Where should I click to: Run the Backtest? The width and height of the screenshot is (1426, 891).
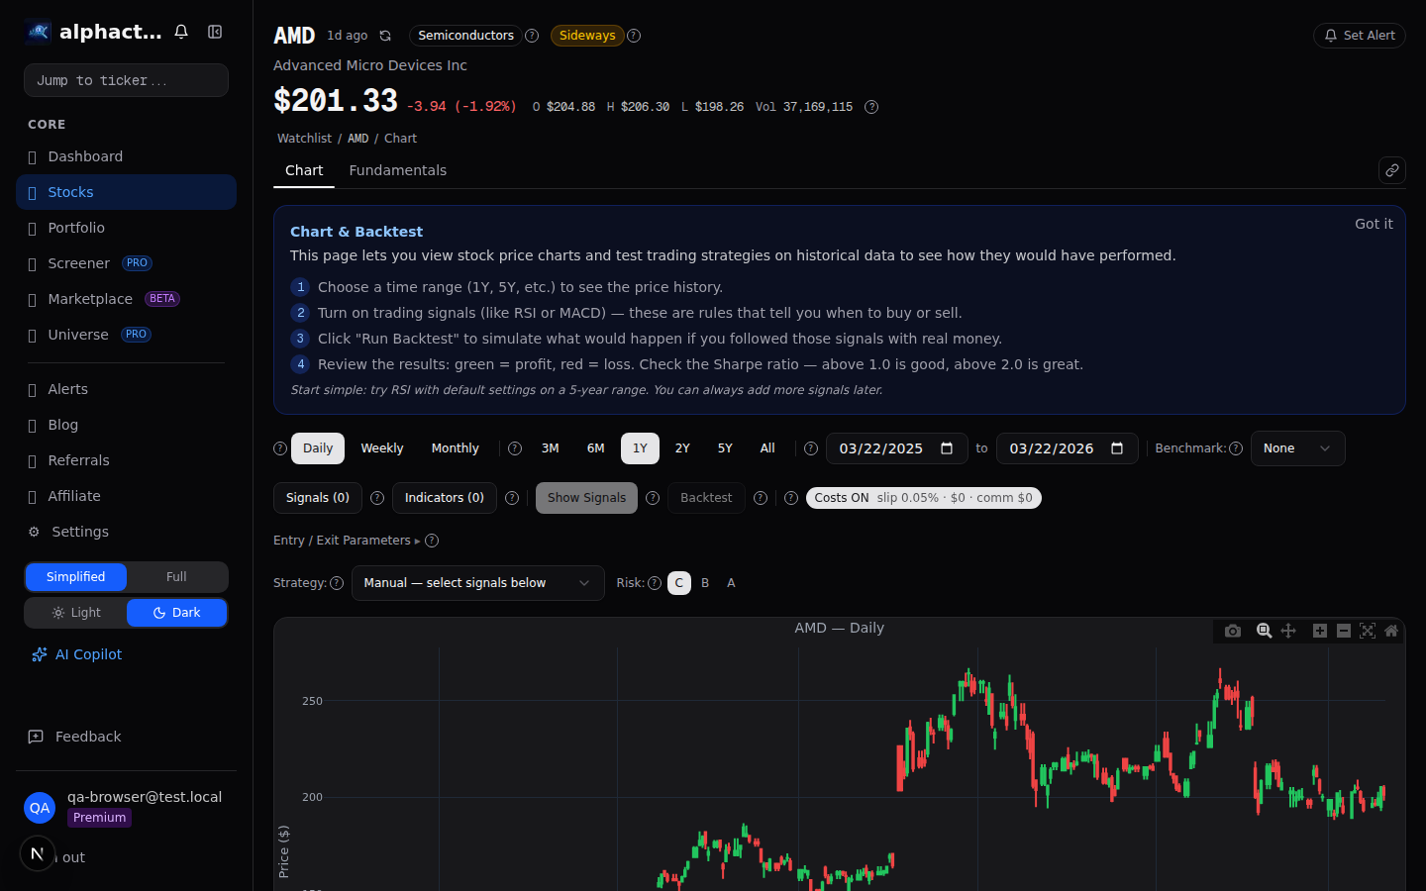click(706, 497)
